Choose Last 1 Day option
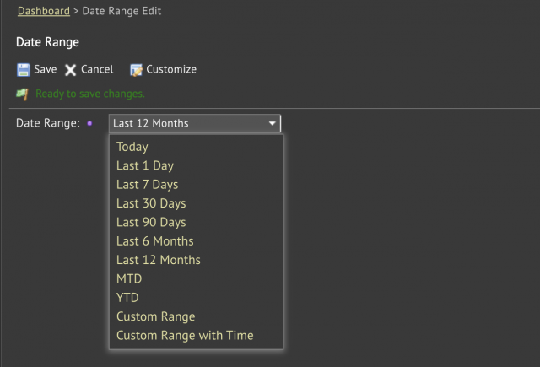 pyautogui.click(x=145, y=165)
